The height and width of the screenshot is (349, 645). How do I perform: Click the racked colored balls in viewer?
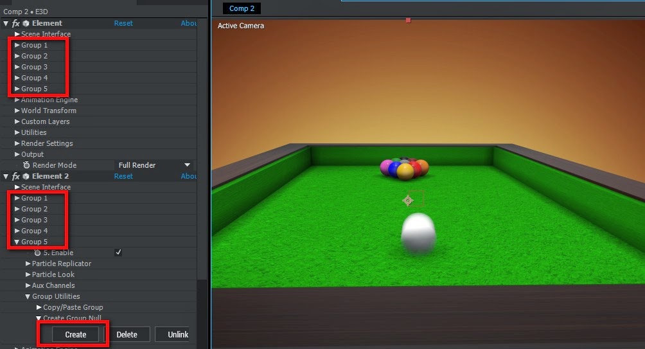click(x=404, y=168)
